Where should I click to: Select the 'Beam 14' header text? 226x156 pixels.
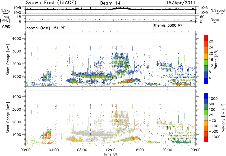click(x=110, y=3)
